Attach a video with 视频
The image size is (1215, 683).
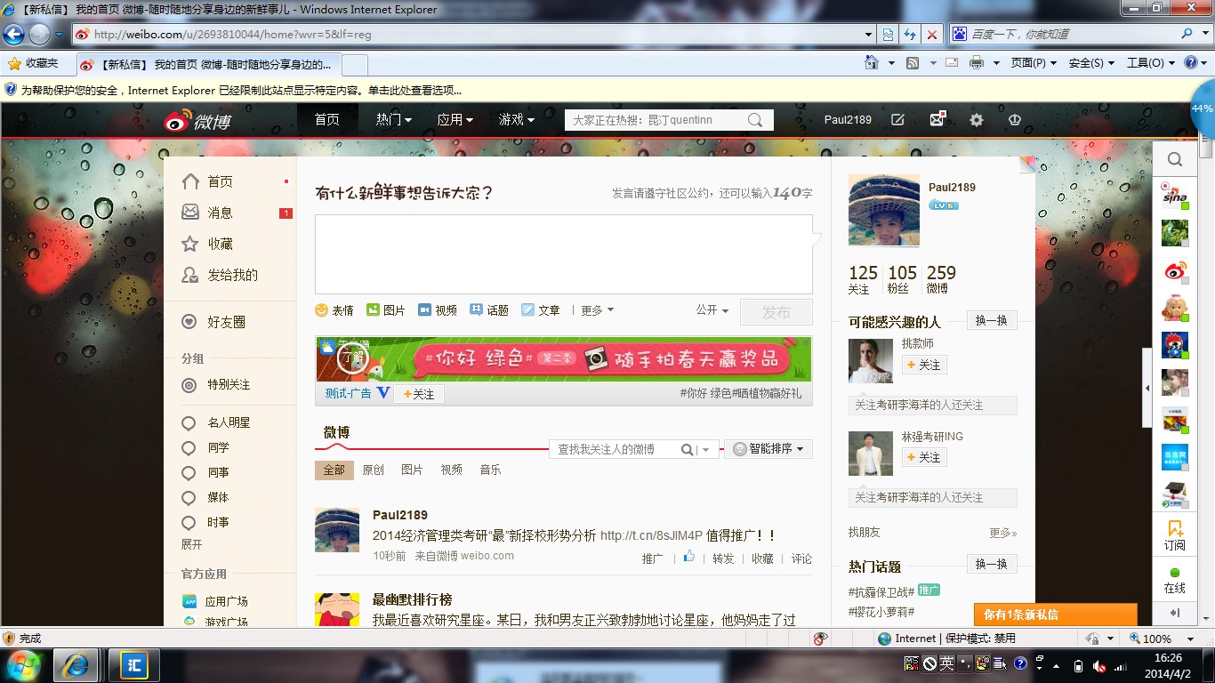tap(438, 310)
